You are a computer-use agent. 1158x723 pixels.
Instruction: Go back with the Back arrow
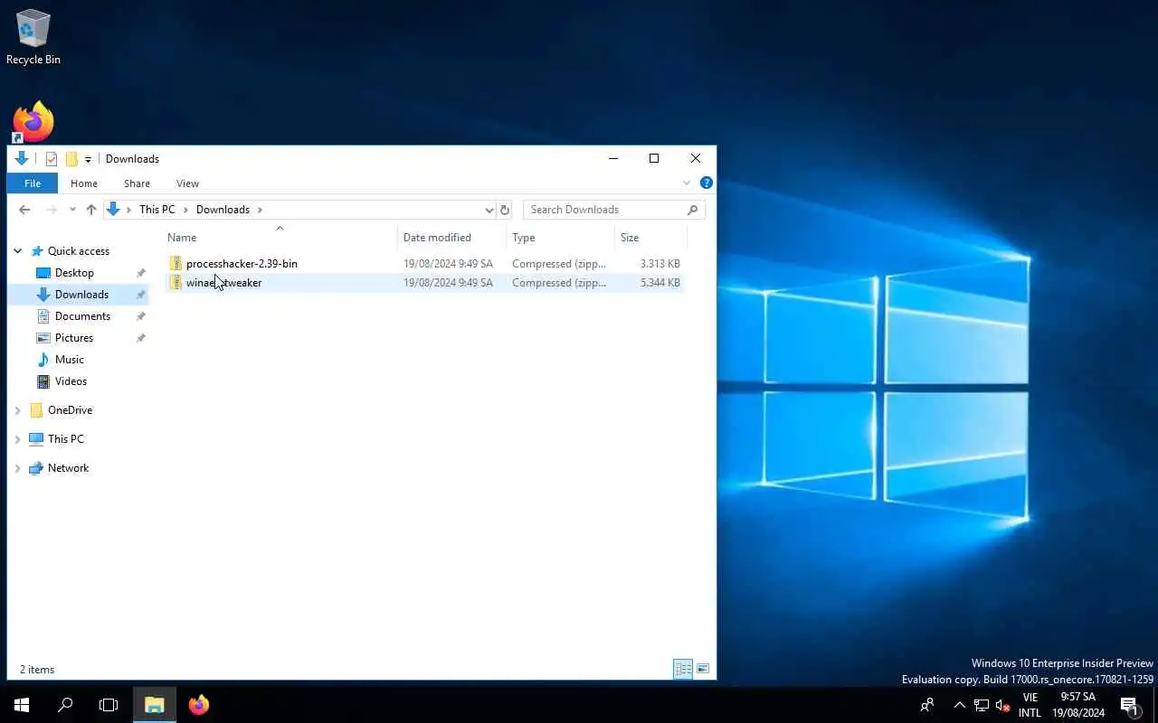(x=24, y=210)
